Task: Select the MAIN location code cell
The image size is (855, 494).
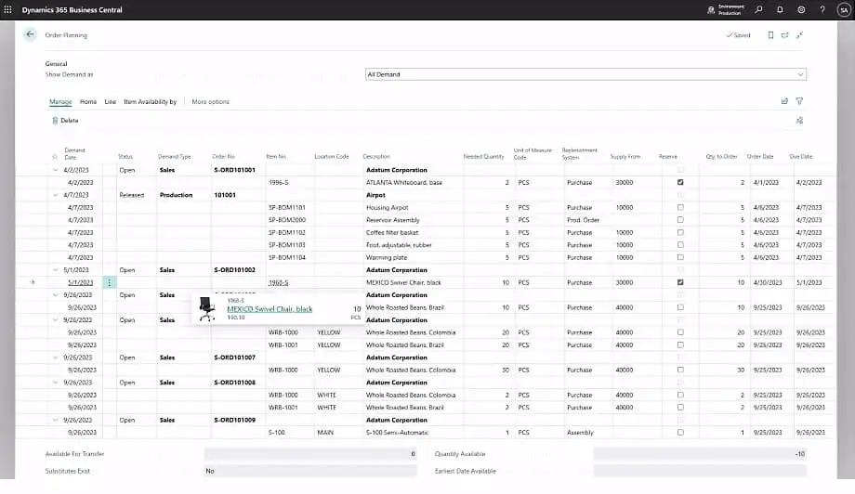Action: pos(325,433)
